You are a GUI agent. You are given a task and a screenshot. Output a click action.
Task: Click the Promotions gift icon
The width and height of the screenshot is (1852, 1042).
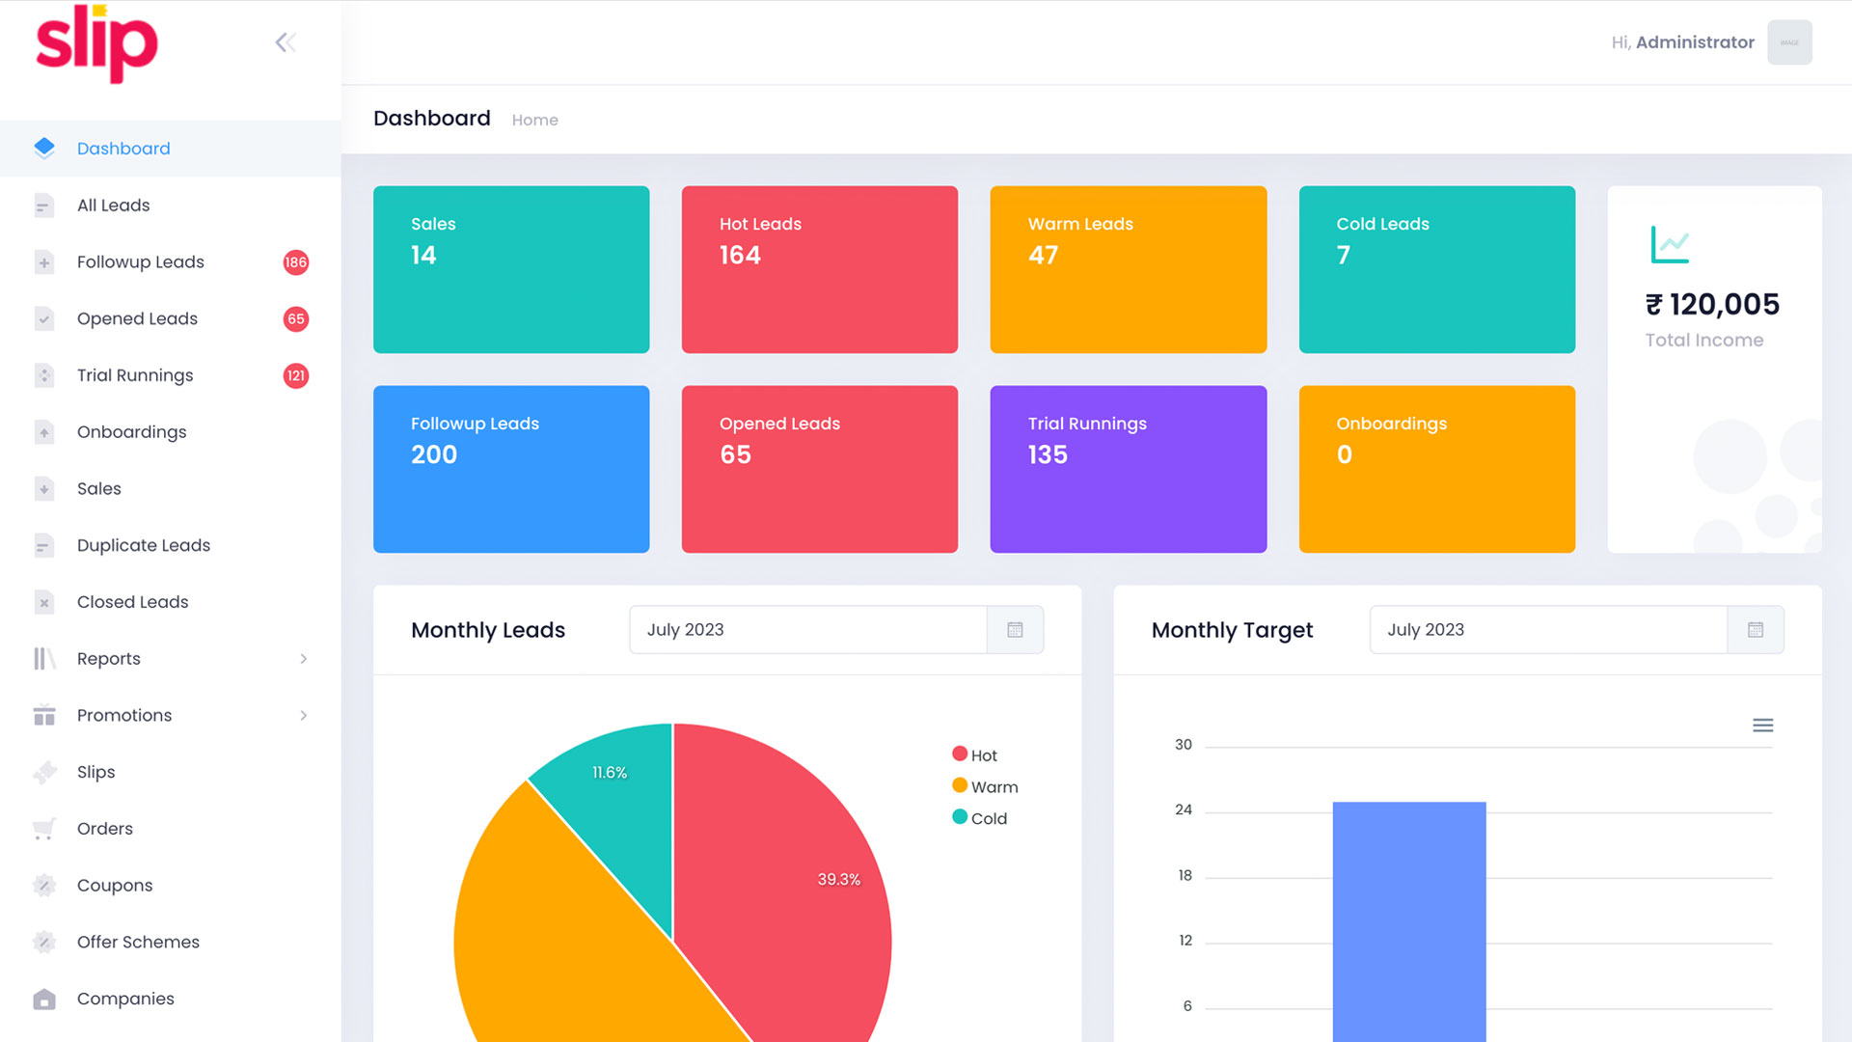pos(44,715)
